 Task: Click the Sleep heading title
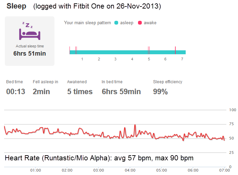(x=16, y=6)
